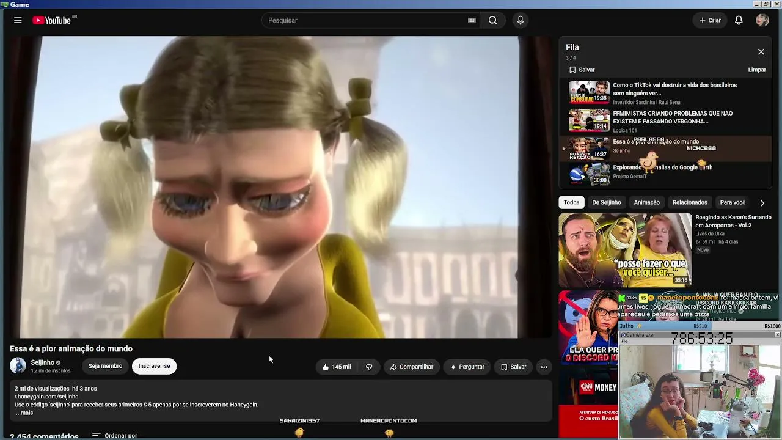Open the 'Lives do Oika' channel name
The height and width of the screenshot is (440, 782).
(x=710, y=233)
